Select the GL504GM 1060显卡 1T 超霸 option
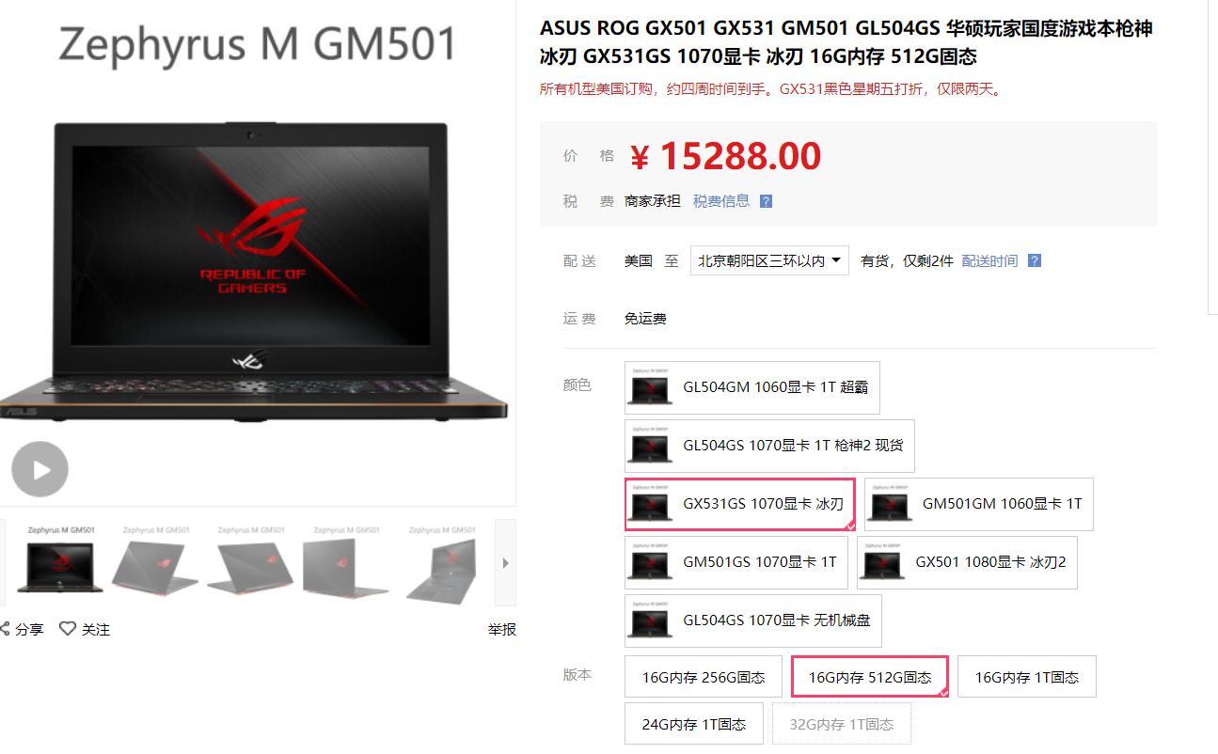This screenshot has width=1218, height=754. (x=752, y=387)
